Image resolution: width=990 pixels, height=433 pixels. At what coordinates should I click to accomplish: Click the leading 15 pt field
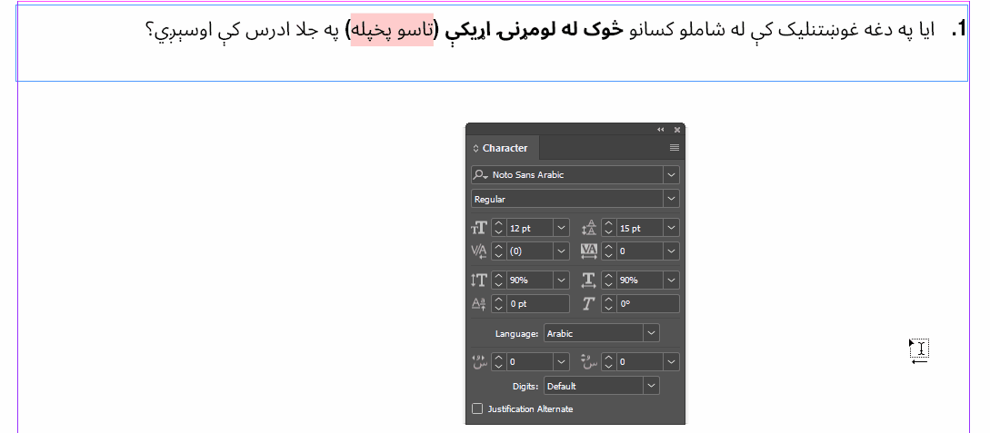click(640, 228)
